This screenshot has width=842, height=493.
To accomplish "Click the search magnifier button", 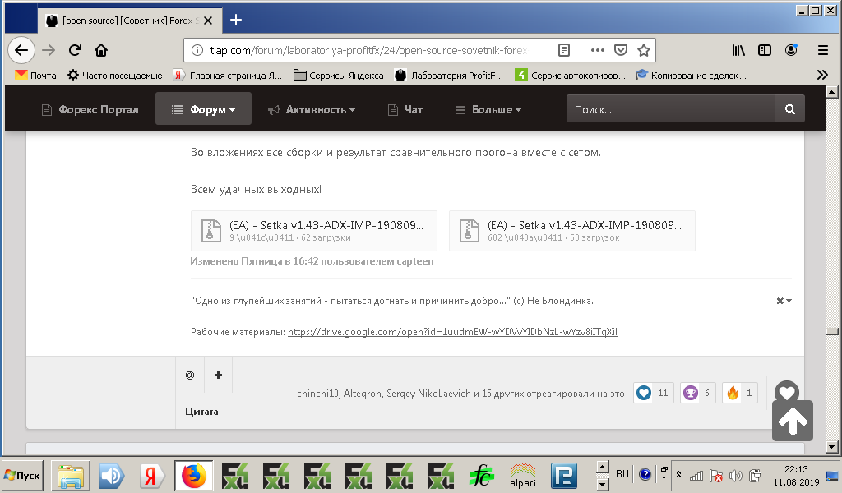I will point(790,109).
